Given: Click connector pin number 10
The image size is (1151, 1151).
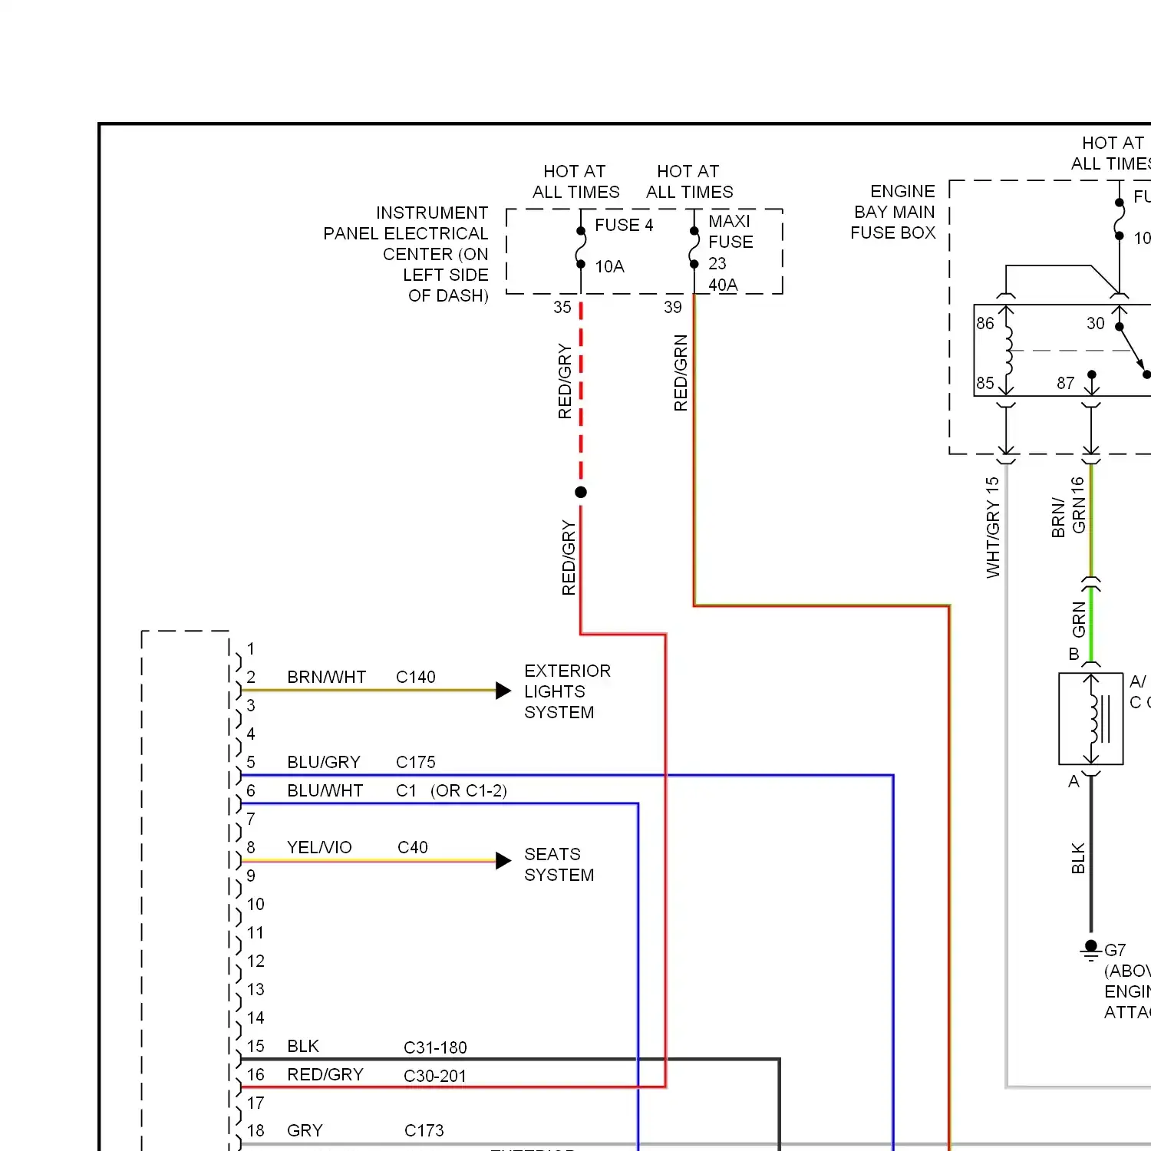Looking at the screenshot, I should click(256, 904).
